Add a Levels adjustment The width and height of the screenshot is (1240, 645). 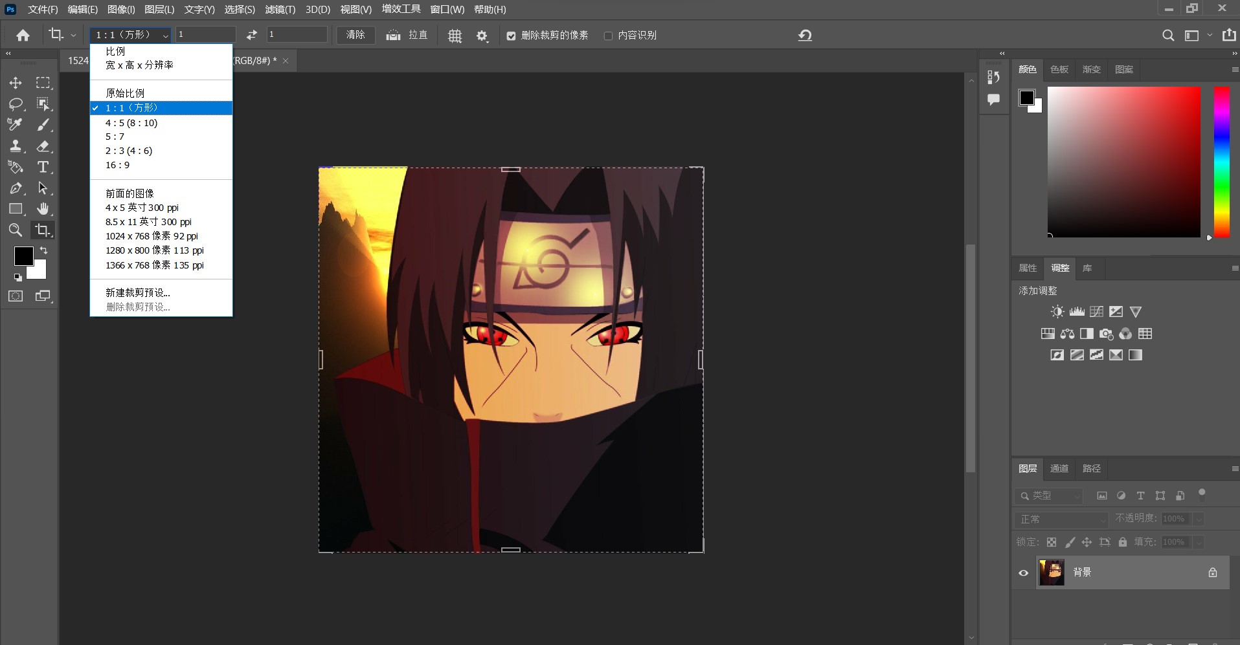[x=1077, y=312]
